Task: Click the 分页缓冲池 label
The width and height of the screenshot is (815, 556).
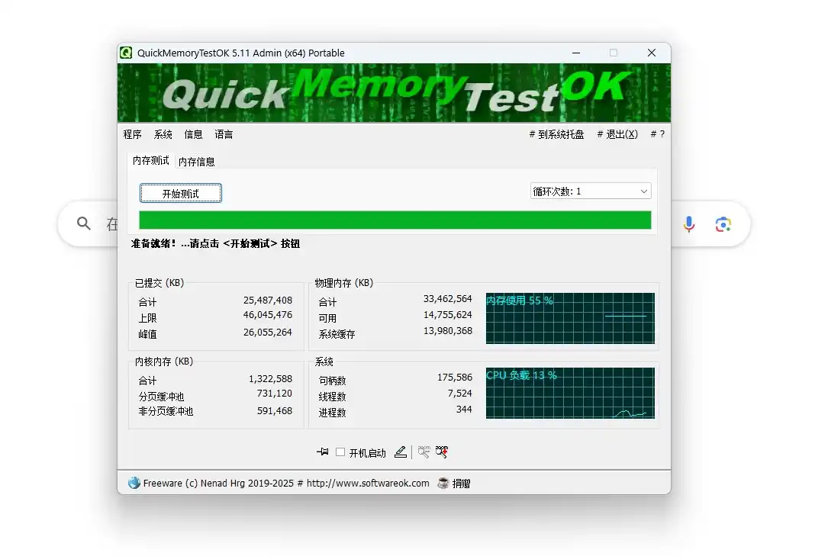Action: (x=161, y=397)
